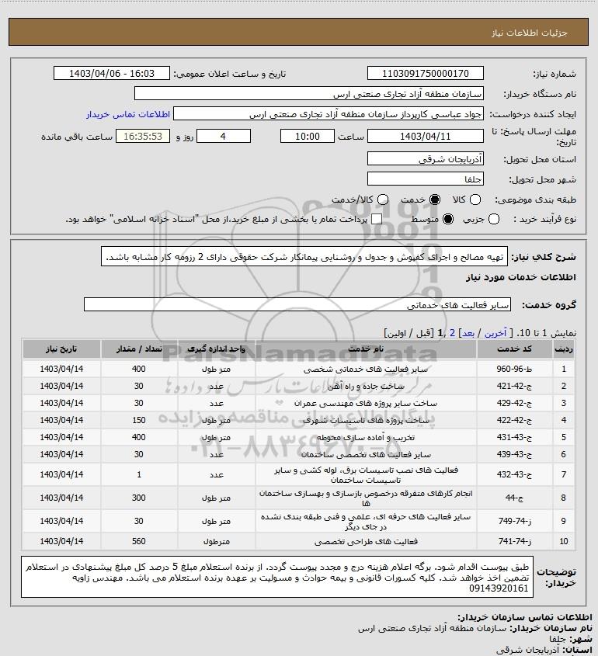This screenshot has height=656, width=598.
Task: Toggle the اسناد خزانه اسلامی payment checkbox
Action: (377, 219)
